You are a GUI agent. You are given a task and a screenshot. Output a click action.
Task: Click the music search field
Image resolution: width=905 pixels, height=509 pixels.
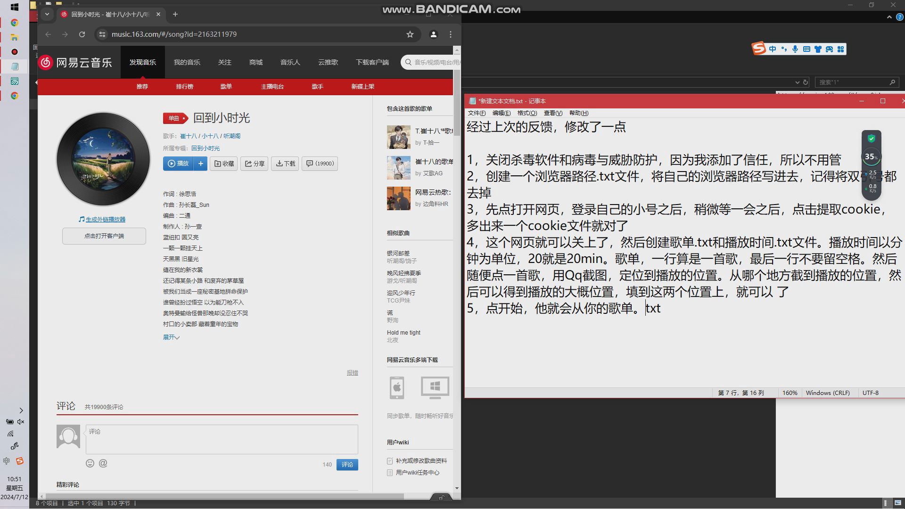pos(432,62)
